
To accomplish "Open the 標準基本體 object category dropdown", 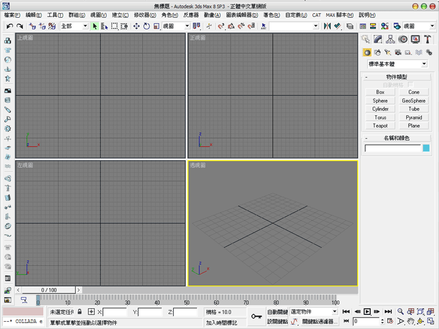I will coord(397,64).
